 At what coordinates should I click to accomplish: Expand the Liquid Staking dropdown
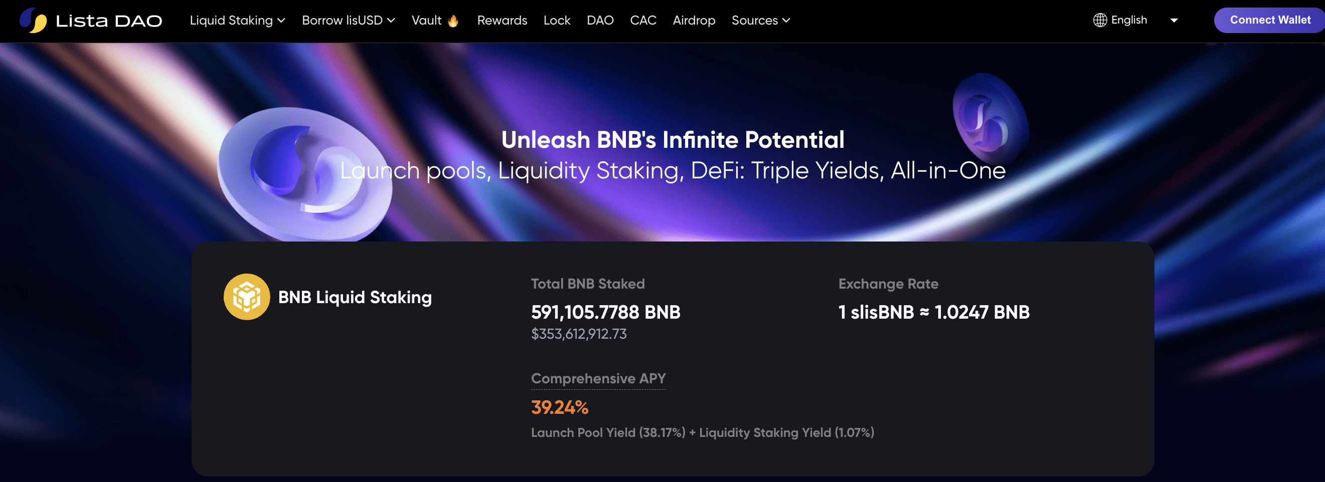pos(237,20)
